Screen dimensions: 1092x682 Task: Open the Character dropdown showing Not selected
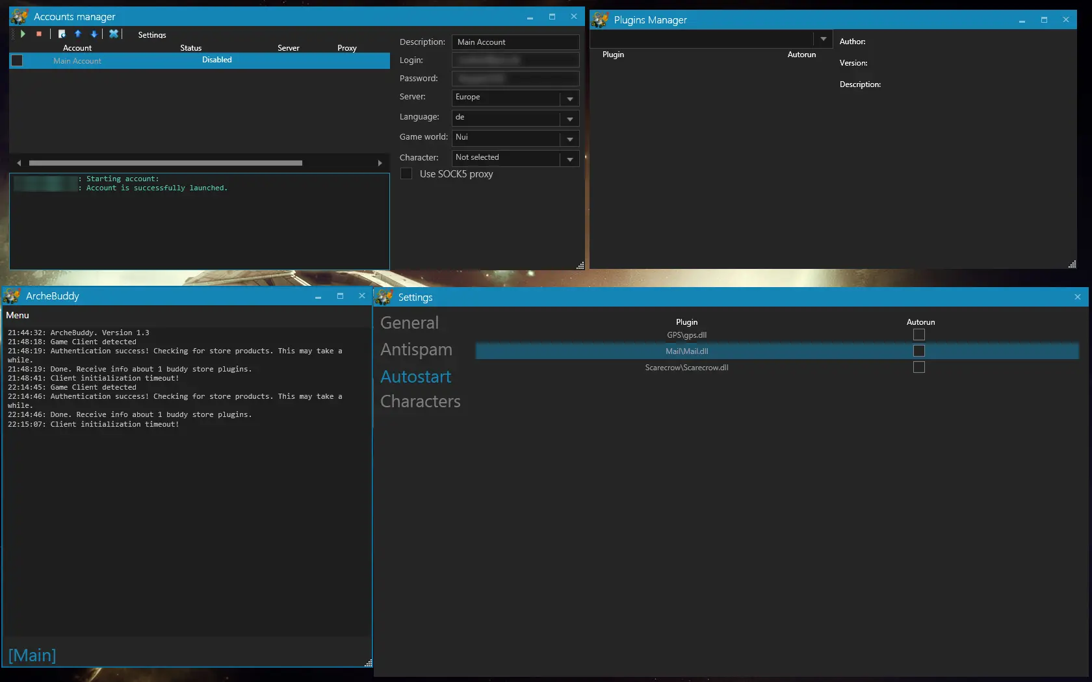click(515, 158)
